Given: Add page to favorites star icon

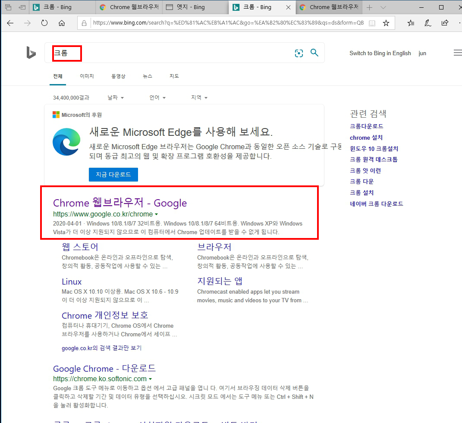Looking at the screenshot, I should (x=386, y=23).
